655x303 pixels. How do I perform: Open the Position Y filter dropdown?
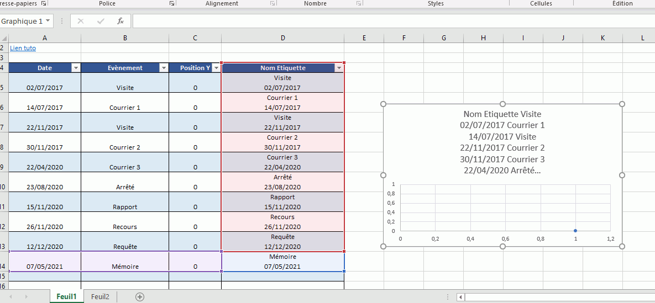216,68
